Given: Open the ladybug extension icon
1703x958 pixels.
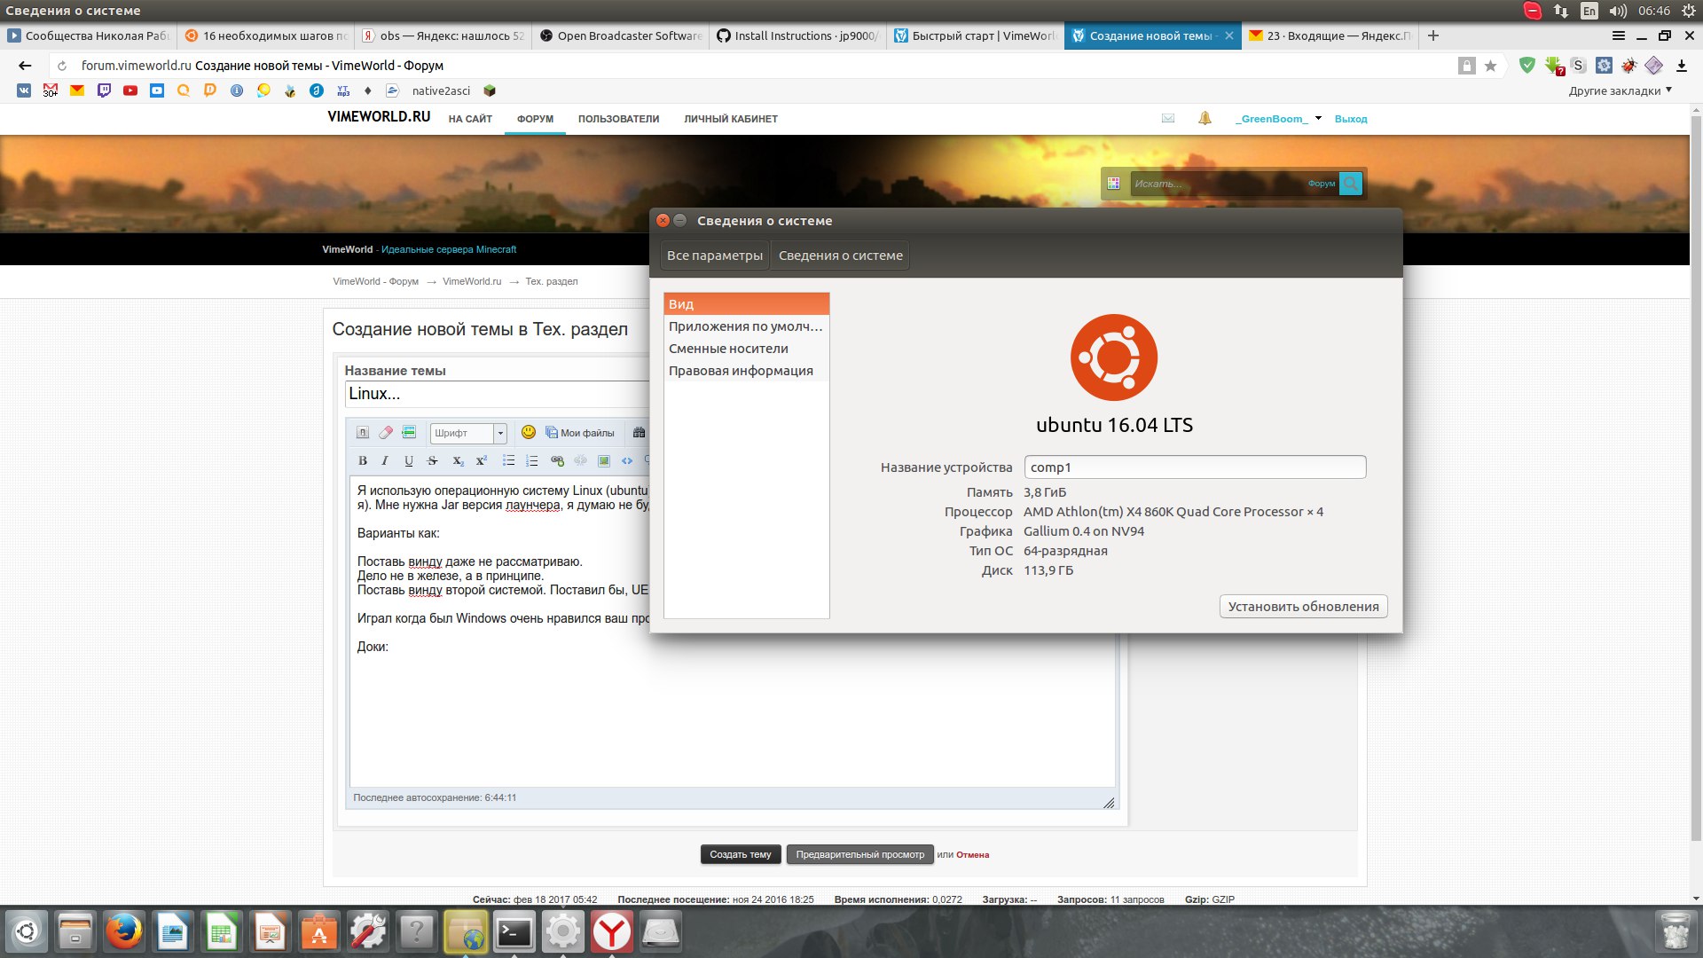Looking at the screenshot, I should coord(1629,65).
